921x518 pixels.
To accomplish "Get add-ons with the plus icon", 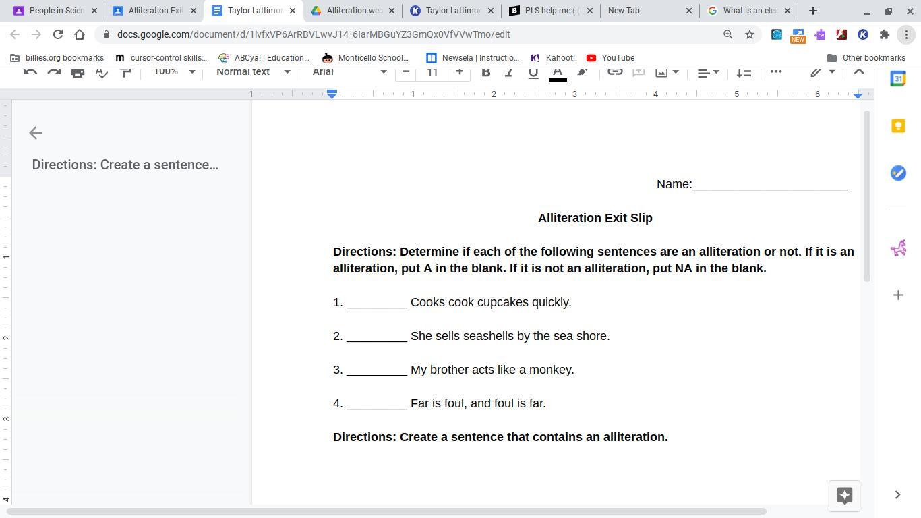I will (898, 295).
